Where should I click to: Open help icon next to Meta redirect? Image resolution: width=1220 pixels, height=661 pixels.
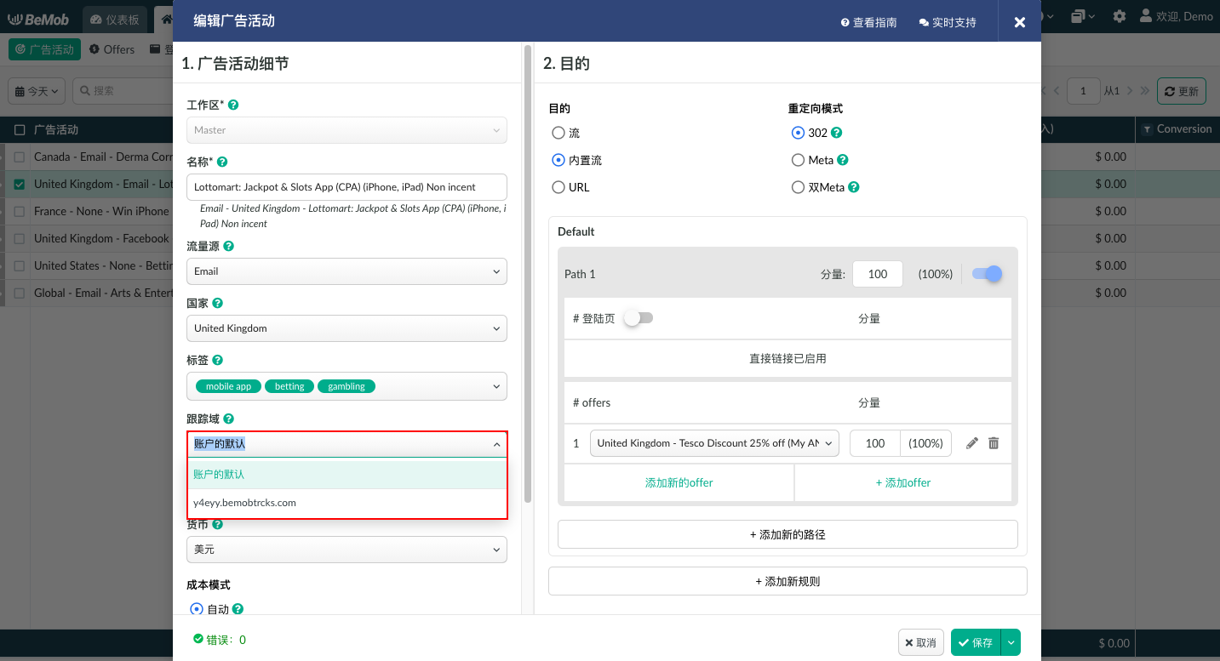point(843,160)
